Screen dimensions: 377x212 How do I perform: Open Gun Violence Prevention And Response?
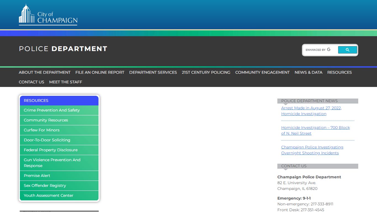(x=59, y=163)
